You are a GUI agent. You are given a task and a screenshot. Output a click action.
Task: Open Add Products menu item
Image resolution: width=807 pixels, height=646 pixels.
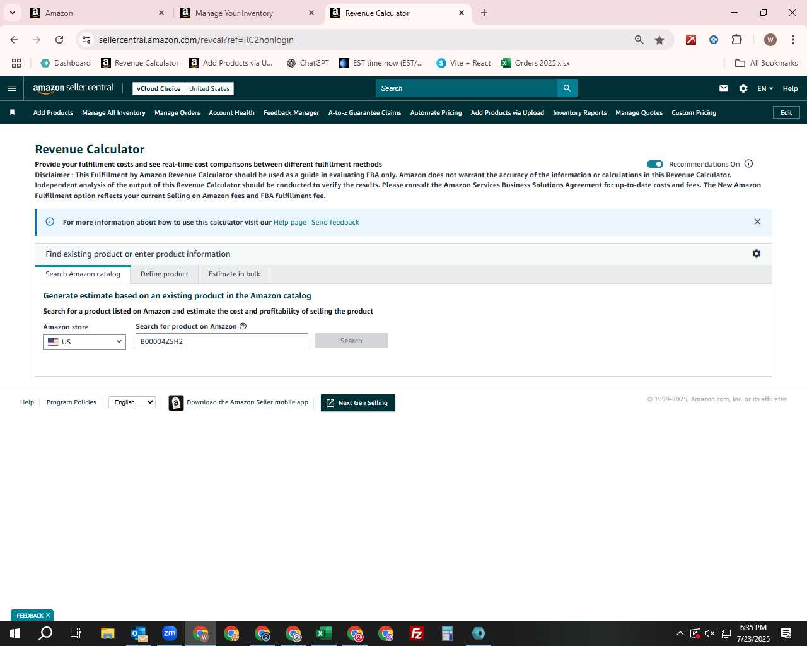(53, 112)
